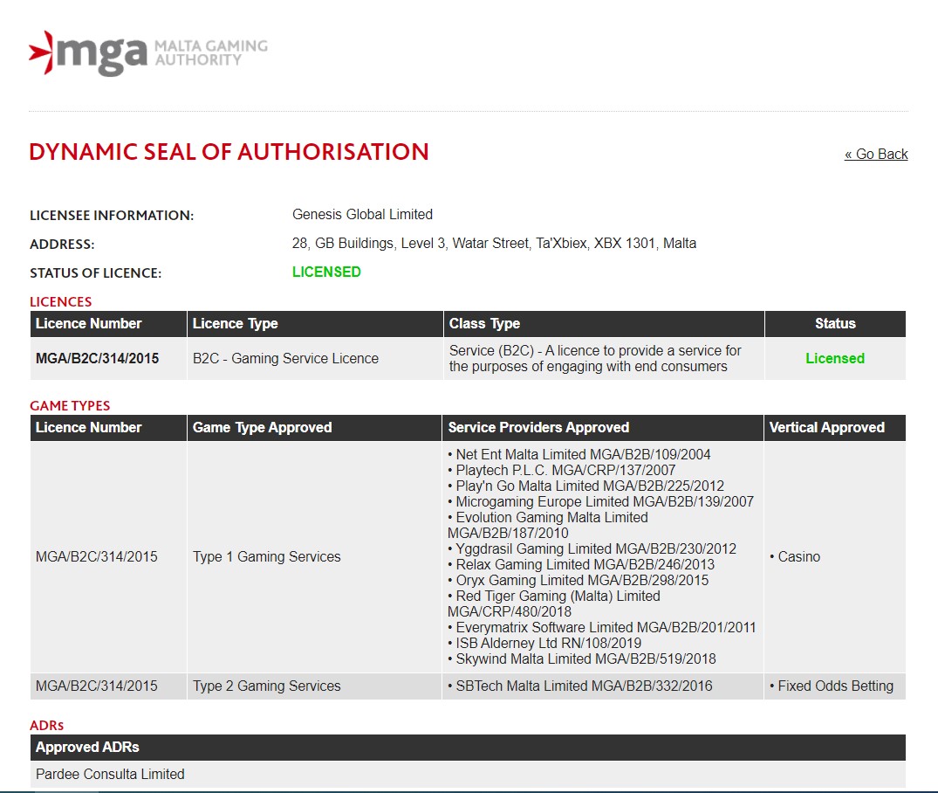Click Pardee Consulta Limited in Approved ADRs
The width and height of the screenshot is (938, 793).
click(110, 774)
